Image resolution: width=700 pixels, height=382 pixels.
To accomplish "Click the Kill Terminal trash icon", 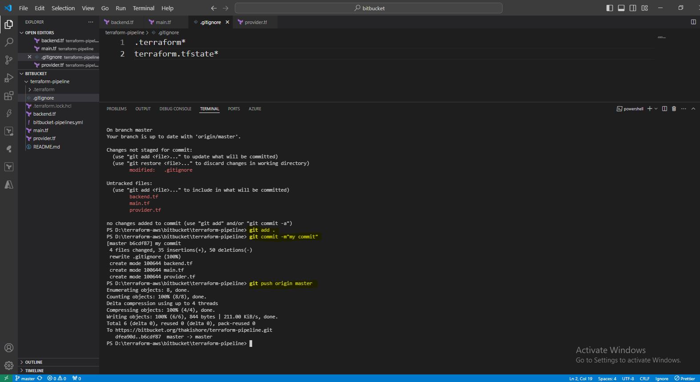I will tap(674, 109).
